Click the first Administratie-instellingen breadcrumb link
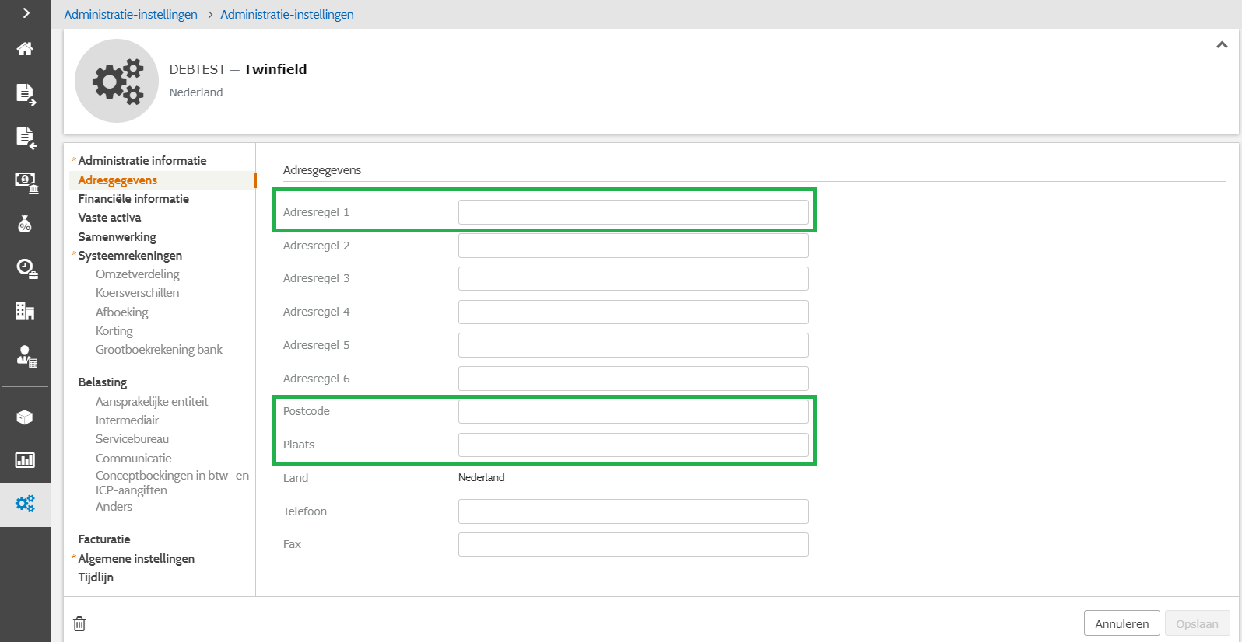1242x642 pixels. [131, 15]
